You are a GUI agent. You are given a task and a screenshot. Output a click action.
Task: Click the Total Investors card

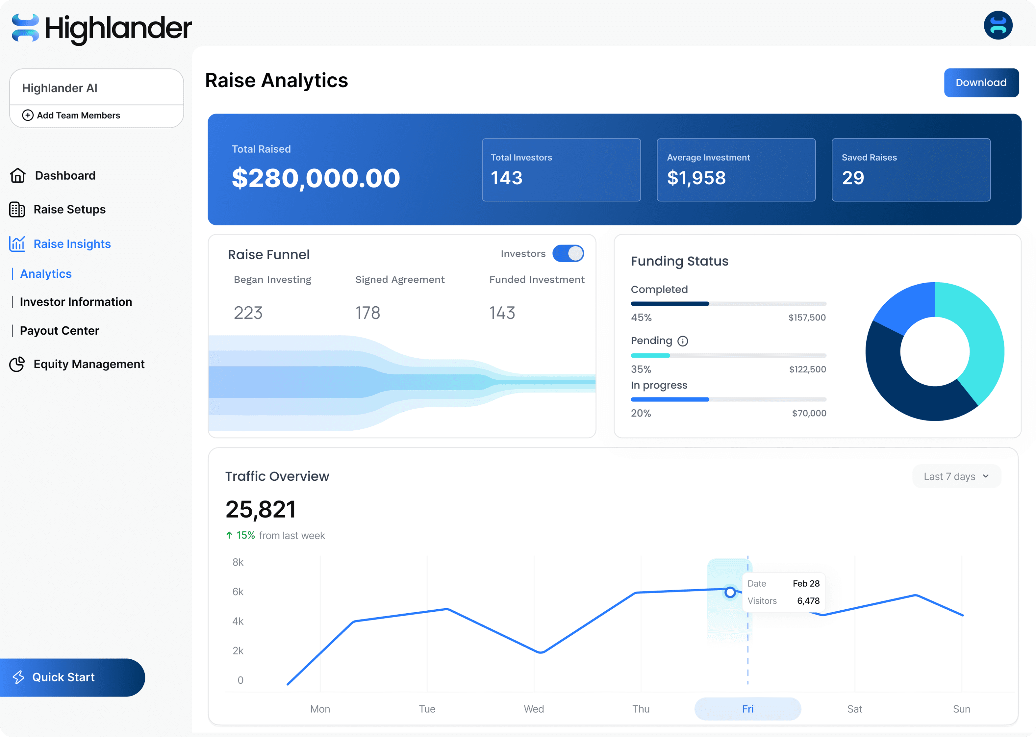(561, 170)
